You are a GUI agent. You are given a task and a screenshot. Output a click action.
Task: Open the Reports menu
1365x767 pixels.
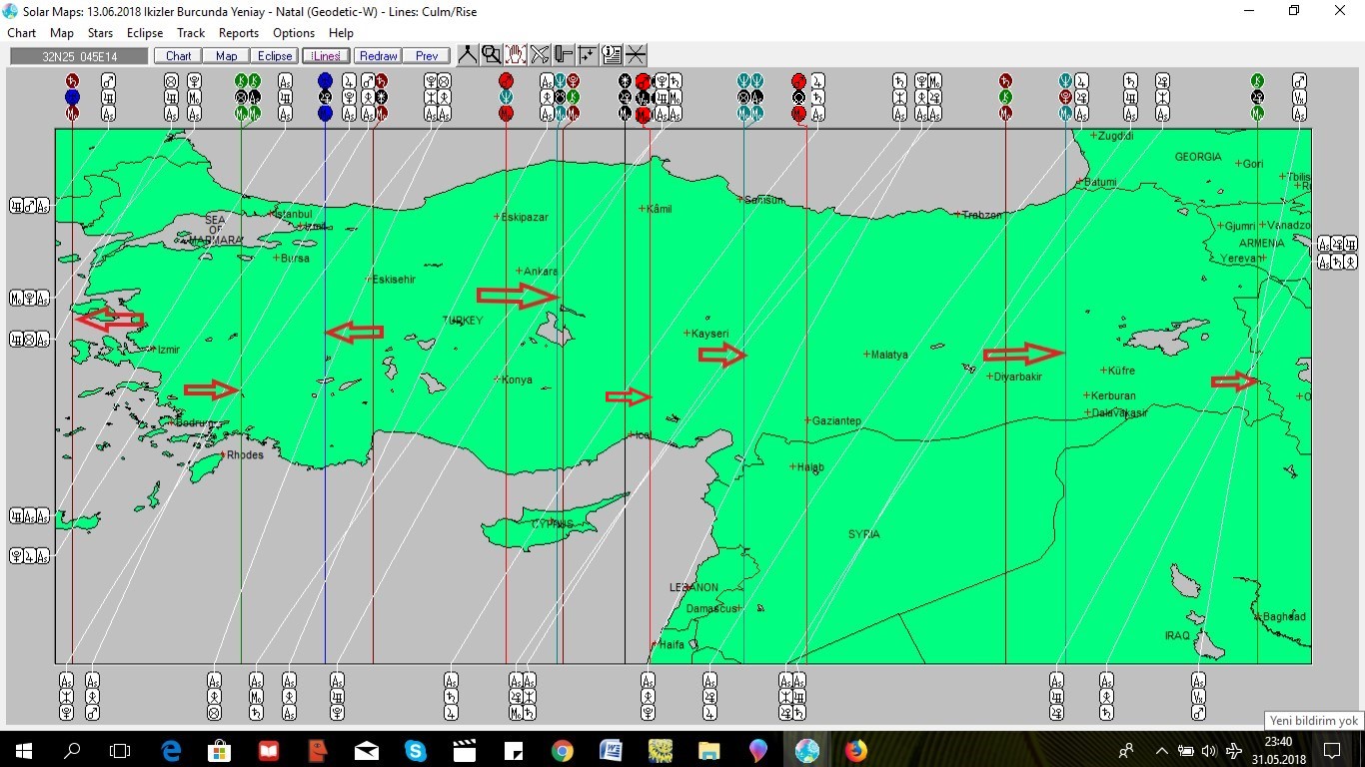pyautogui.click(x=239, y=33)
